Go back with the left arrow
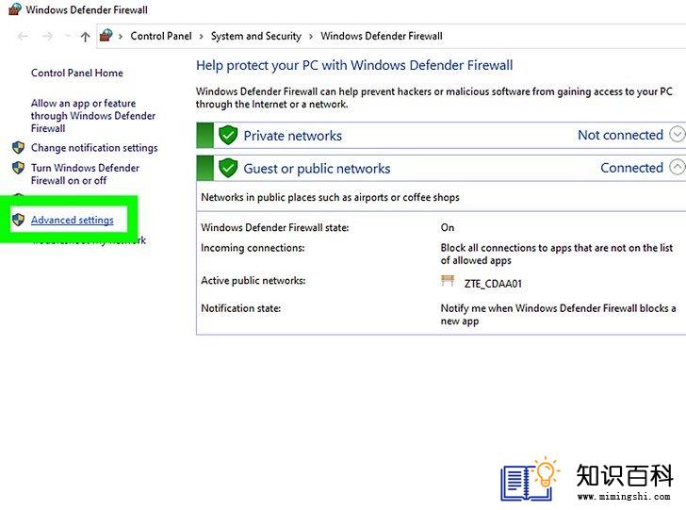The image size is (686, 510). pos(23,37)
